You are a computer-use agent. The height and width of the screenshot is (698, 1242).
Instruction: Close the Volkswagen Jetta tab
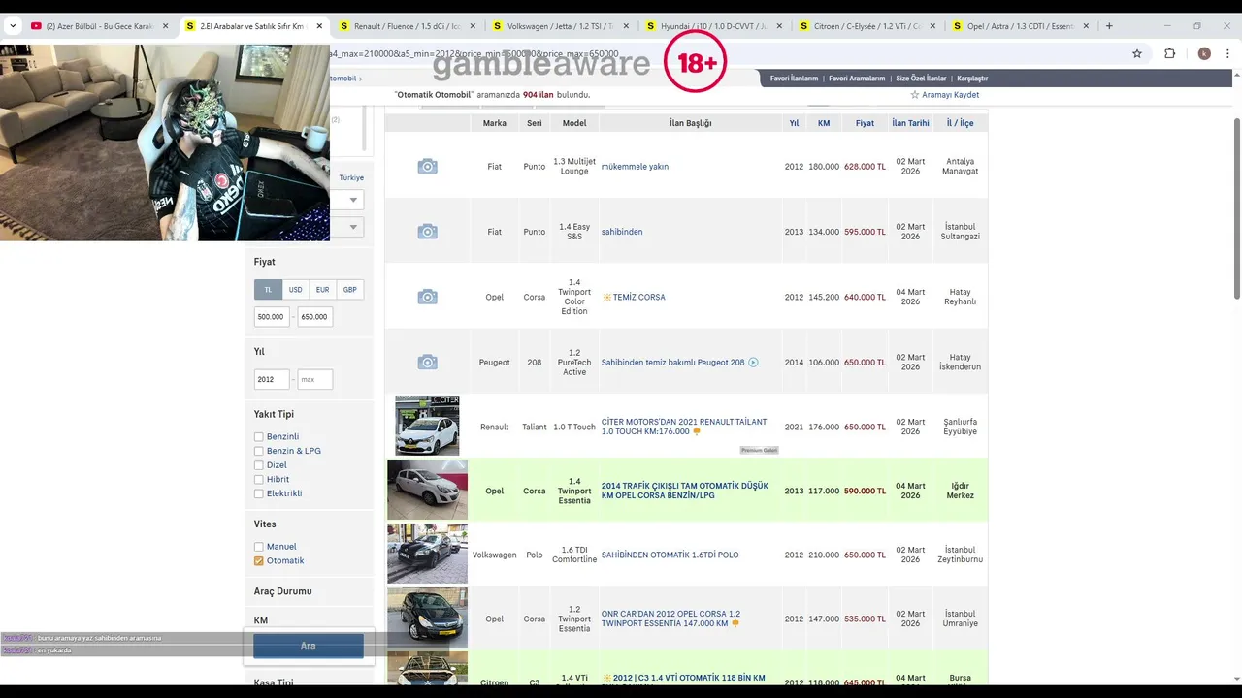[626, 26]
